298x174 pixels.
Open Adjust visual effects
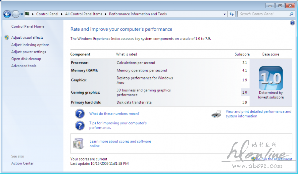point(27,38)
